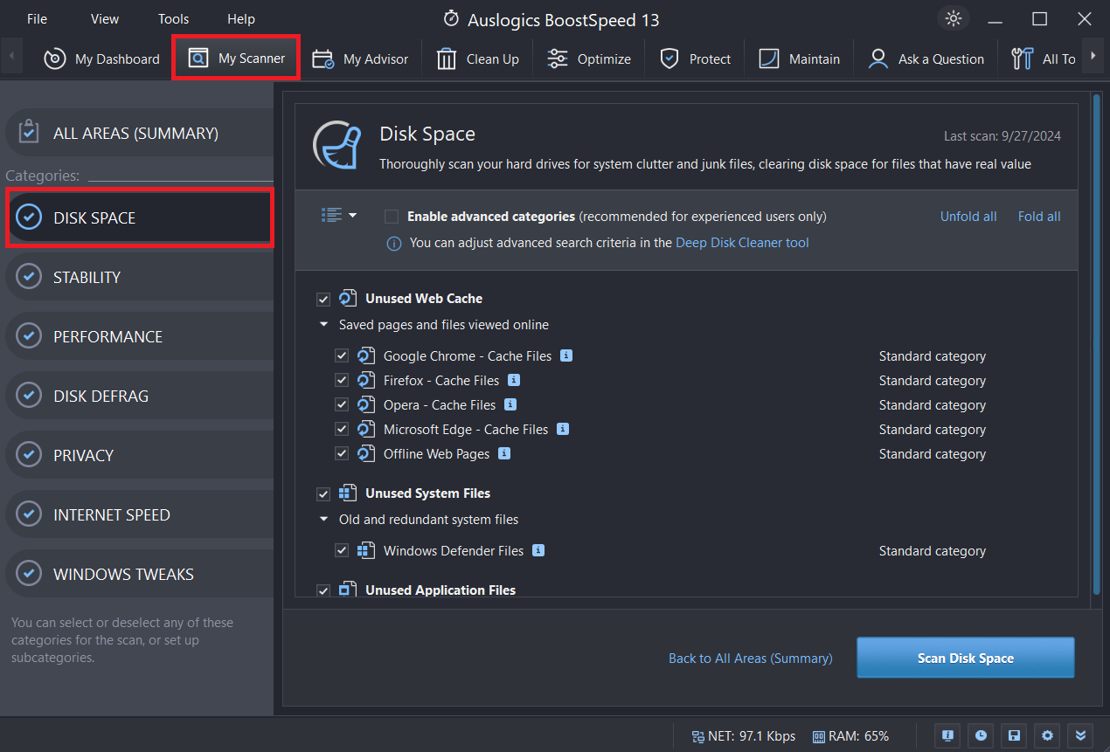Toggle the Windows Tweaks checkmark icon
The image size is (1110, 752).
[x=29, y=574]
